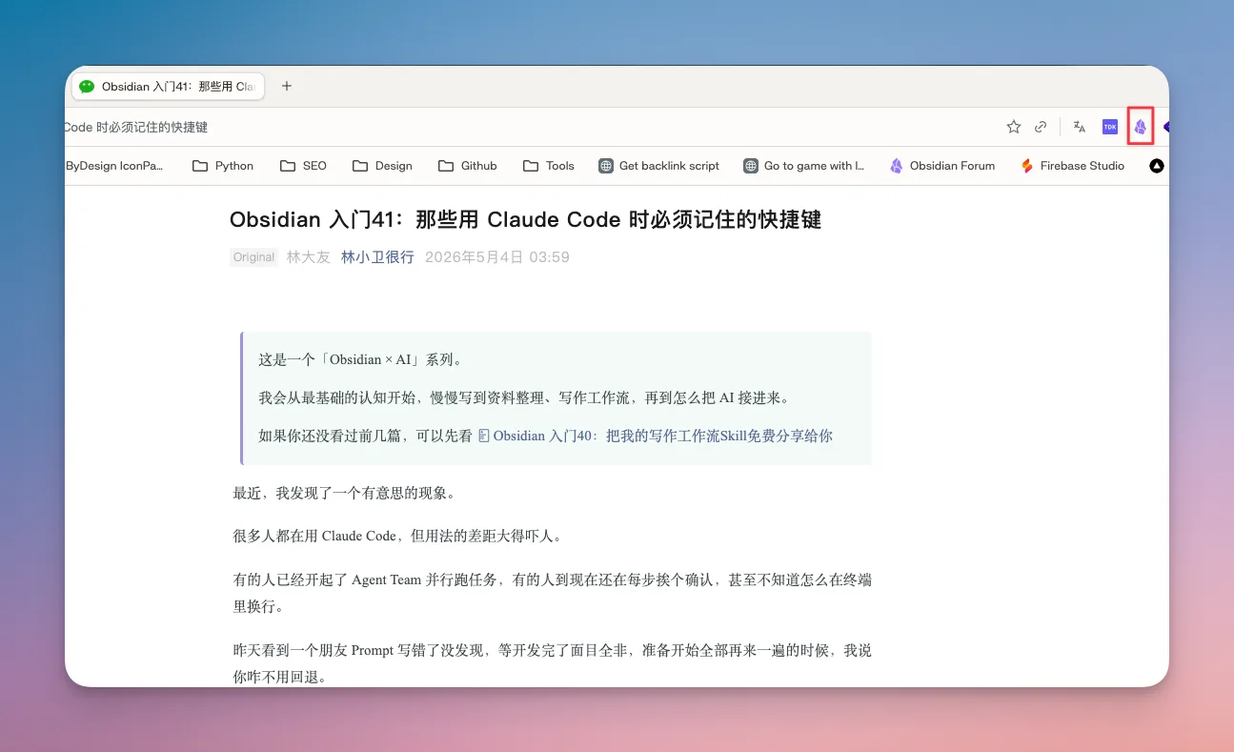Click the sentence 最近，我发现了一个有意思的现象。

pos(344,494)
